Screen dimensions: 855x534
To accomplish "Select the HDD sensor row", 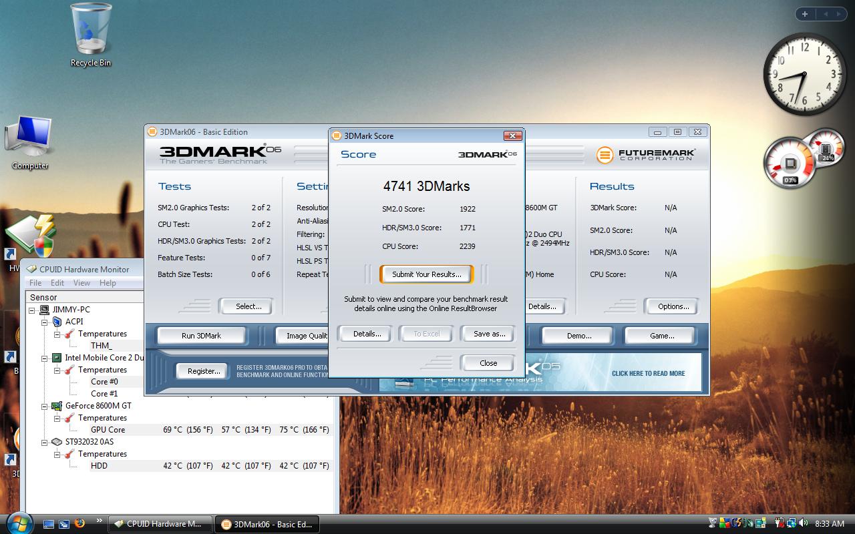I will tap(211, 466).
